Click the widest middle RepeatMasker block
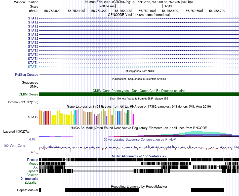Image resolution: width=239 pixels, height=196 pixels. tap(102, 190)
